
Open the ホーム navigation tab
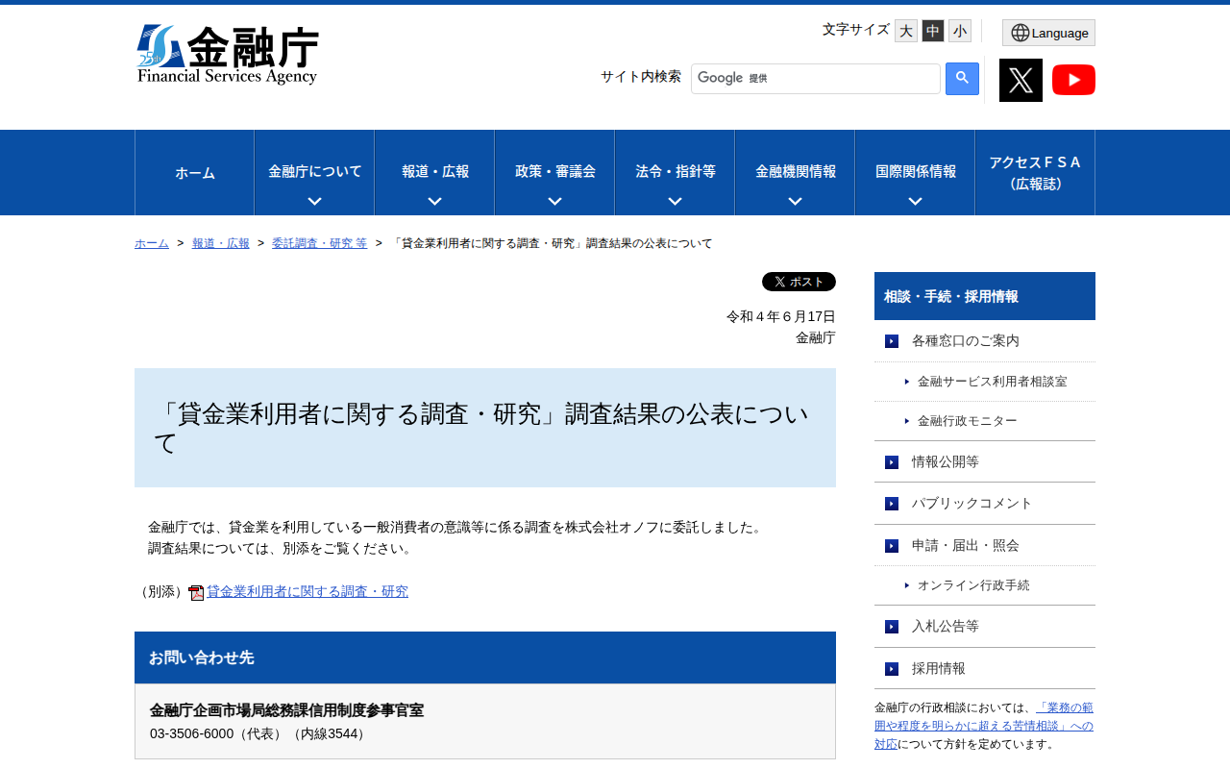point(194,172)
